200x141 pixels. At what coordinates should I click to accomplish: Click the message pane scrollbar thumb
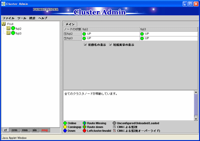[196, 105]
